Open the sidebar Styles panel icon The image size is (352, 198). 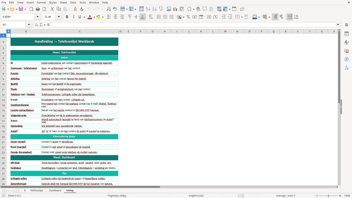click(x=346, y=43)
